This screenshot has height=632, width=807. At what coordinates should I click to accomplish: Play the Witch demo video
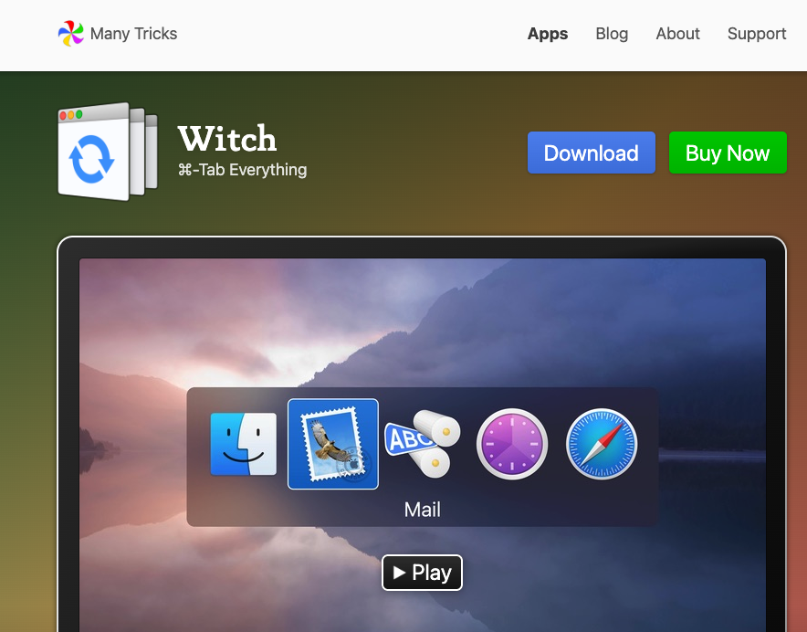click(x=422, y=573)
